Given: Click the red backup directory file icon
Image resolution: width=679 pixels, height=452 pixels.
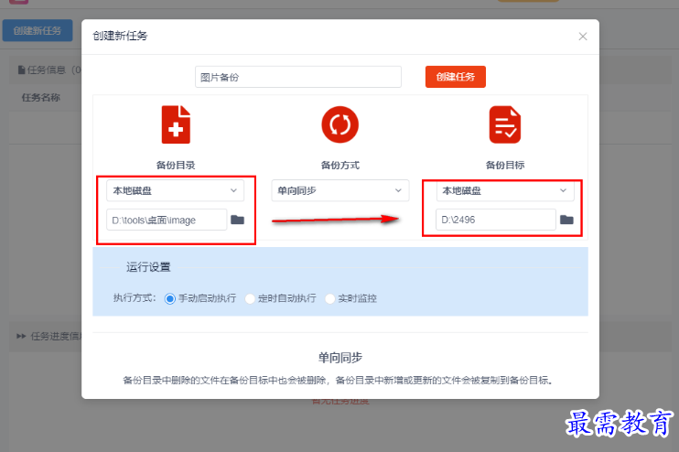Looking at the screenshot, I should (176, 124).
